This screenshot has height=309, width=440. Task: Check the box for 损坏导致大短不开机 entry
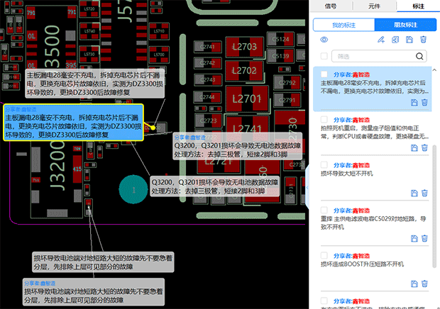[x=324, y=164]
